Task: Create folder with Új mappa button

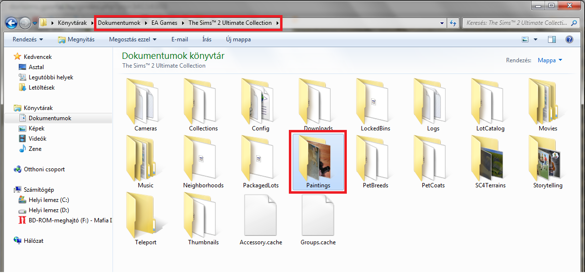Action: (x=239, y=39)
